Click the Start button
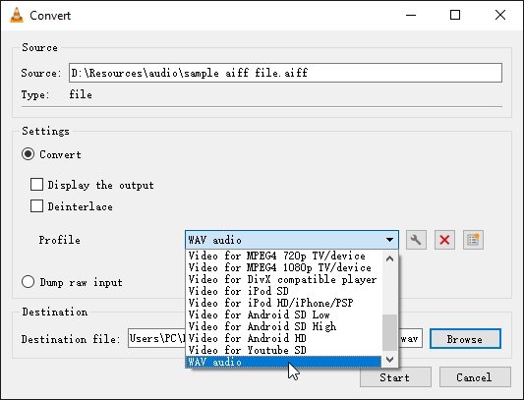524x400 pixels. click(395, 377)
